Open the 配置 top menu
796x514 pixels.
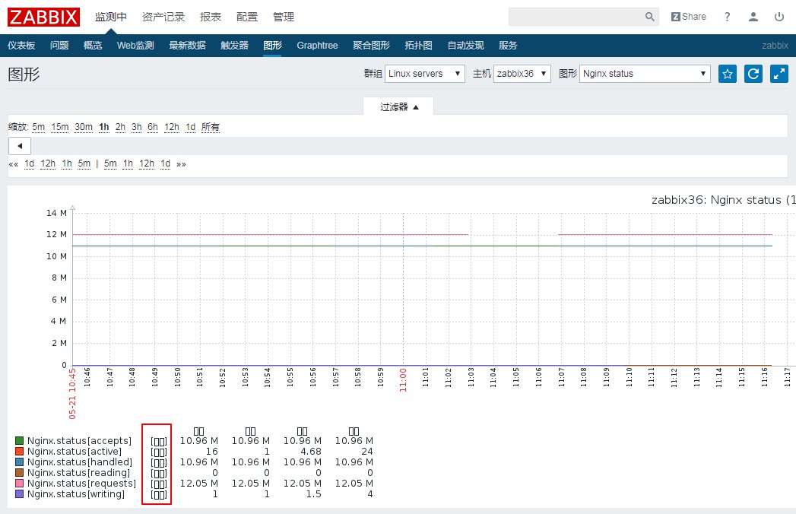click(x=247, y=17)
